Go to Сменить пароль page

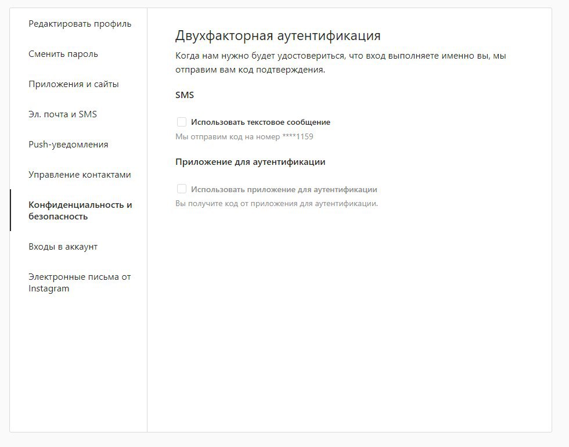tap(63, 54)
